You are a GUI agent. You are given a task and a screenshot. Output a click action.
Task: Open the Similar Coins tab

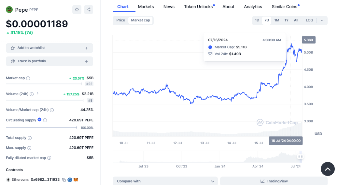pyautogui.click(x=285, y=7)
